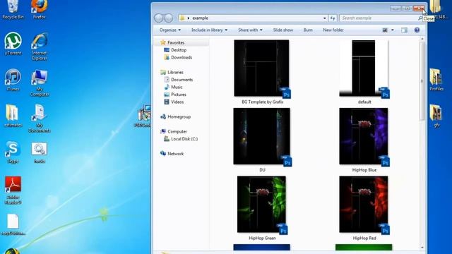Image resolution: width=452 pixels, height=254 pixels.
Task: Select Libraries in the navigation pane
Action: [175, 72]
